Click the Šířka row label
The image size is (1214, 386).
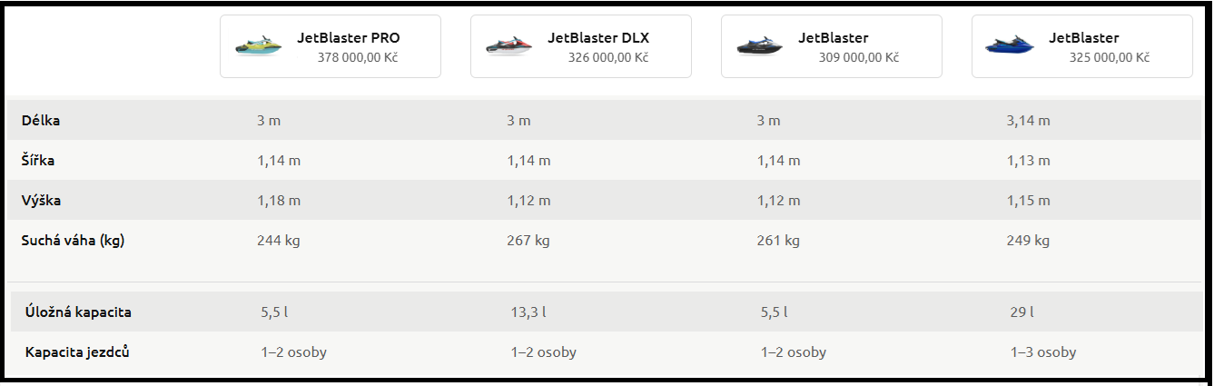click(39, 160)
